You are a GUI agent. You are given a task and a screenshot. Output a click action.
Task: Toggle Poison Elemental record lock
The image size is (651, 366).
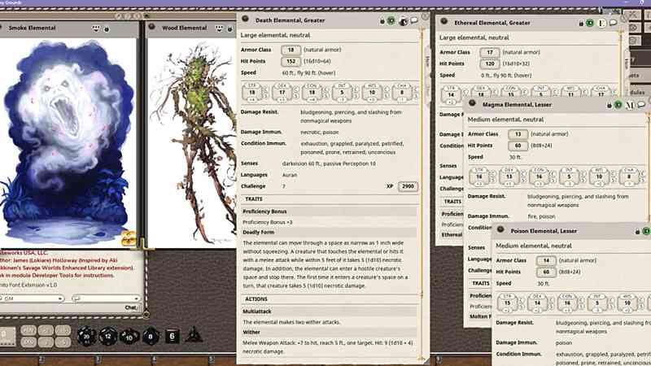tap(638, 232)
